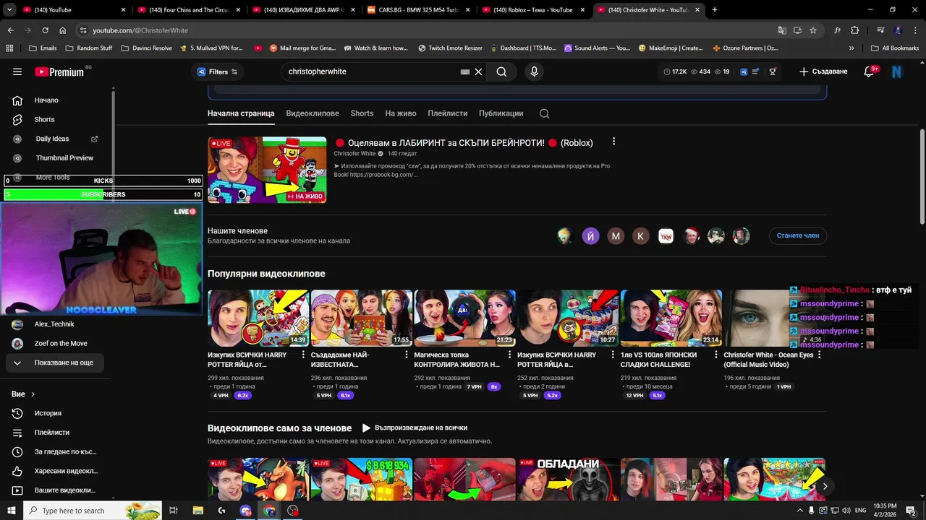926x520 pixels.
Task: Open Харесани видеоклипове sidebar item
Action: pyautogui.click(x=55, y=471)
